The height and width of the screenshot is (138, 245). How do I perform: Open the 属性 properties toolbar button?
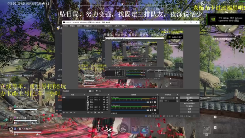pos(91,91)
